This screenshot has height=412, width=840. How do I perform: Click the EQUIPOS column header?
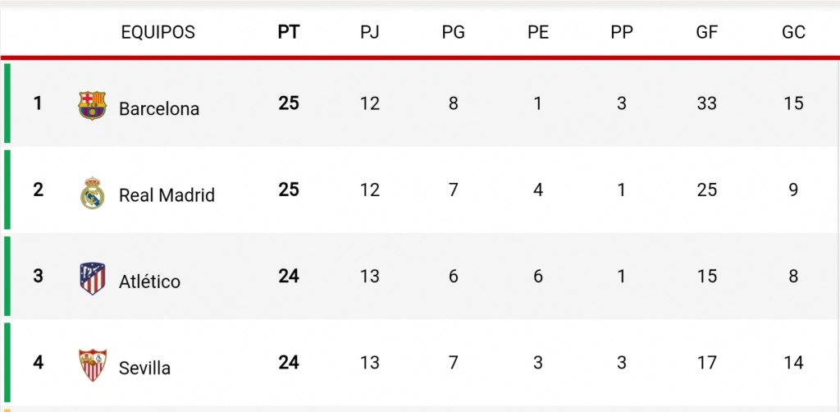point(157,32)
